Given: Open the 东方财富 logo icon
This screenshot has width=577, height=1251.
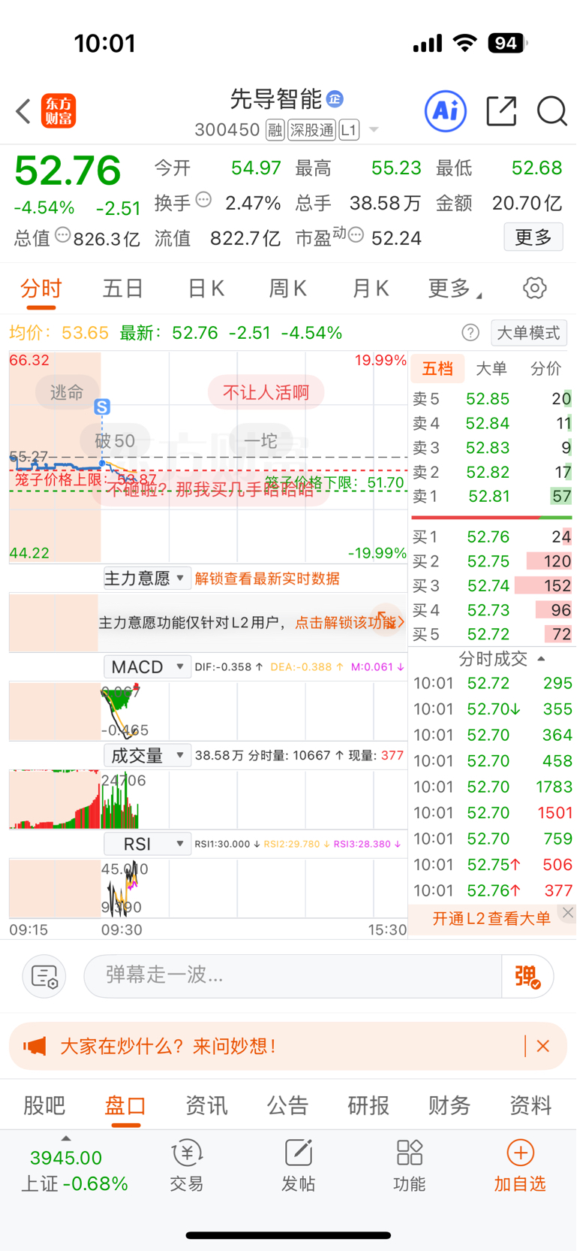Looking at the screenshot, I should point(59,111).
